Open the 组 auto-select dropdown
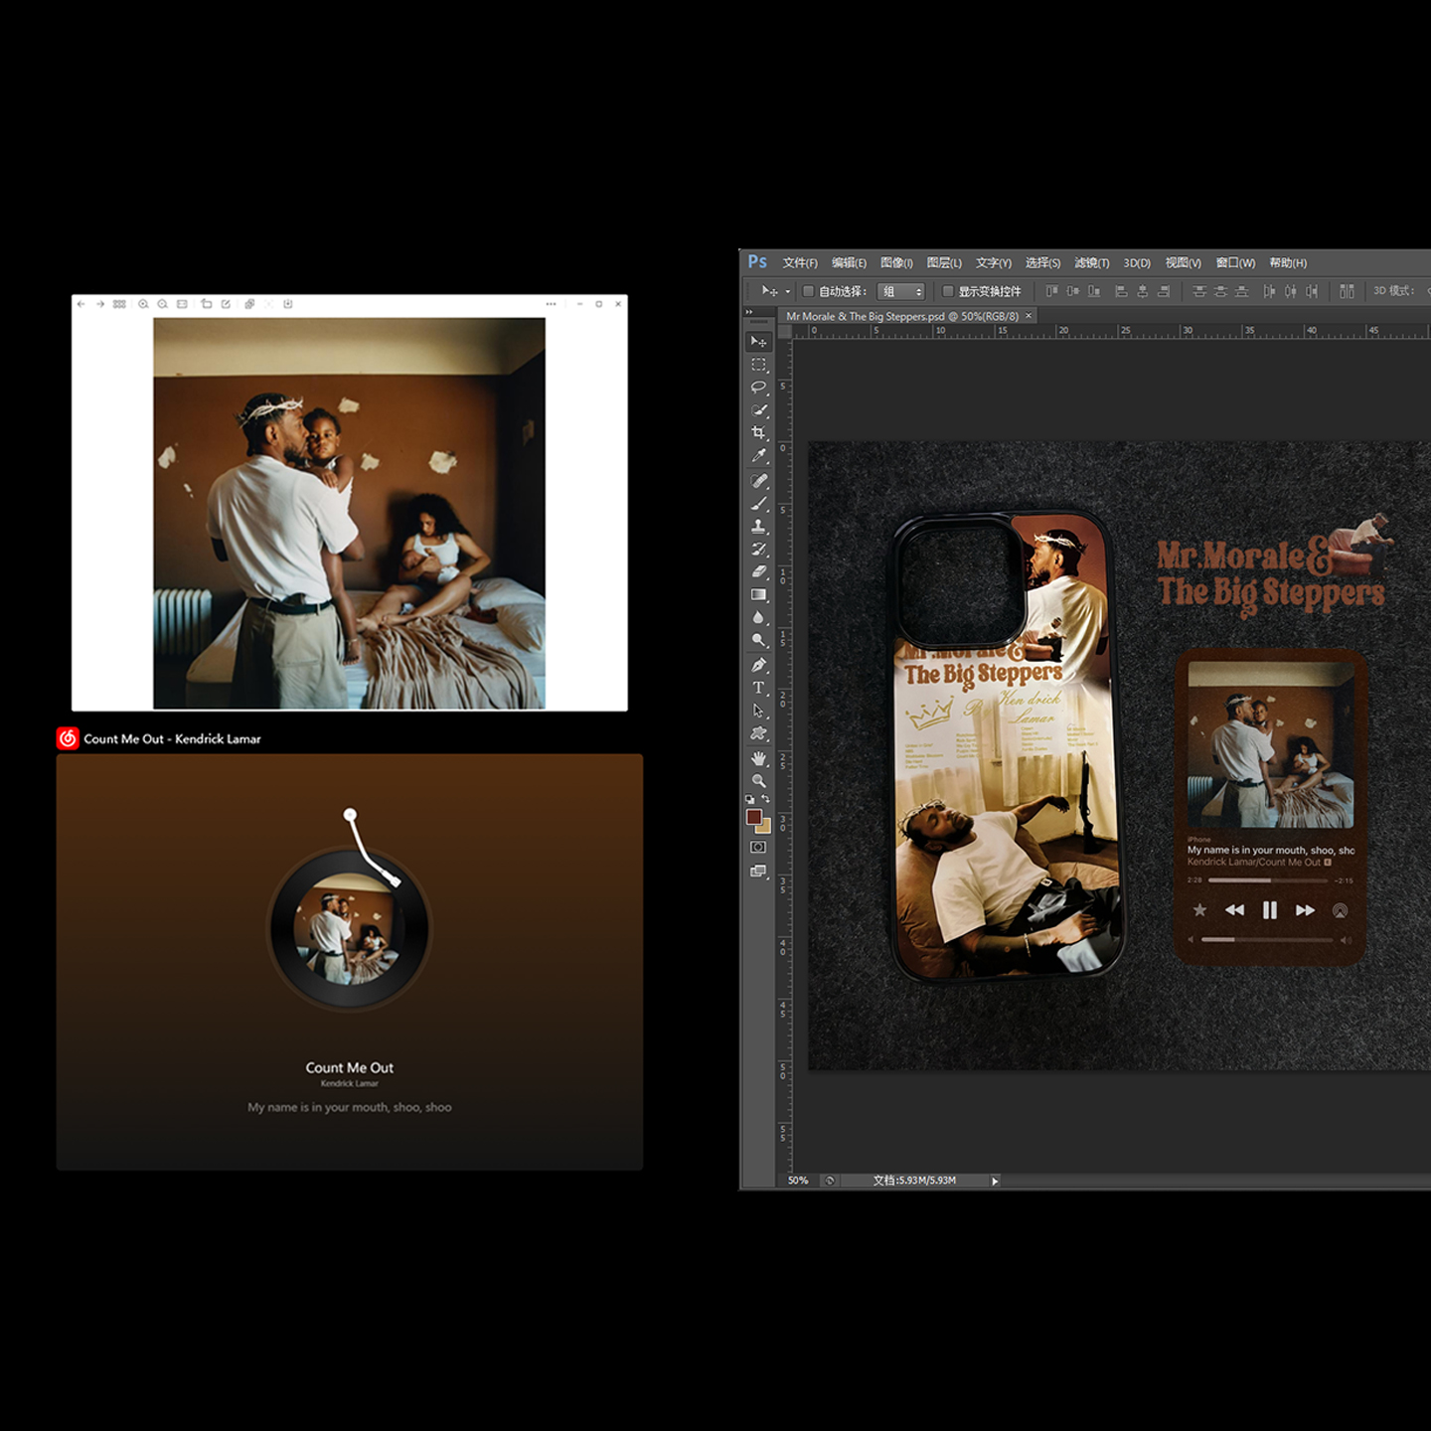 tap(901, 291)
